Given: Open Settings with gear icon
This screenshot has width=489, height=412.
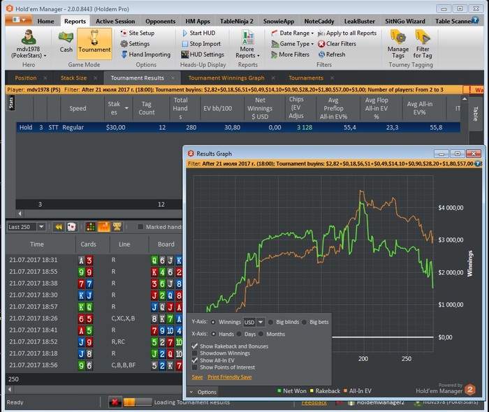Looking at the screenshot, I should click(135, 43).
